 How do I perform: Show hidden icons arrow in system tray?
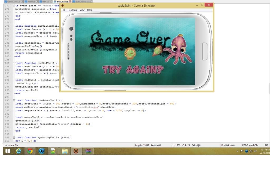[x=237, y=151]
